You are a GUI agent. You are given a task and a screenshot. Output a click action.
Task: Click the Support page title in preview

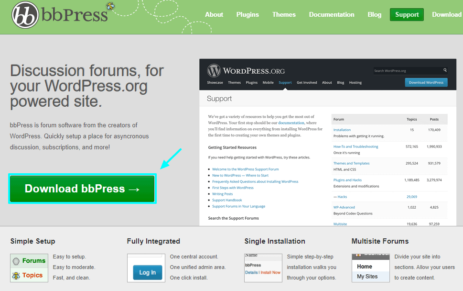pyautogui.click(x=219, y=99)
